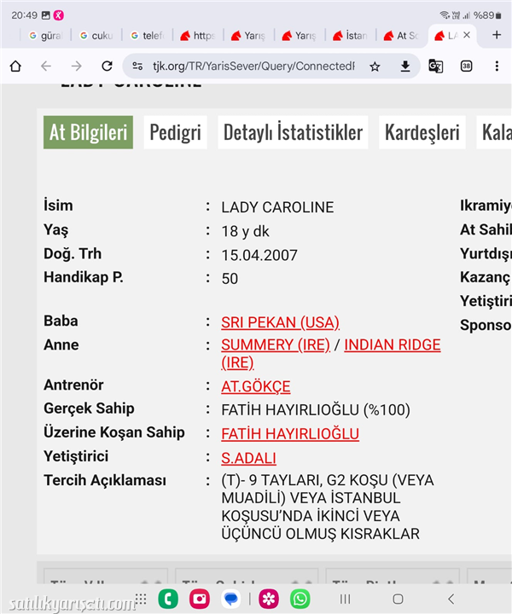512x614 pixels.
Task: Select the horse name LADY CAROLINE value
Action: pyautogui.click(x=277, y=207)
